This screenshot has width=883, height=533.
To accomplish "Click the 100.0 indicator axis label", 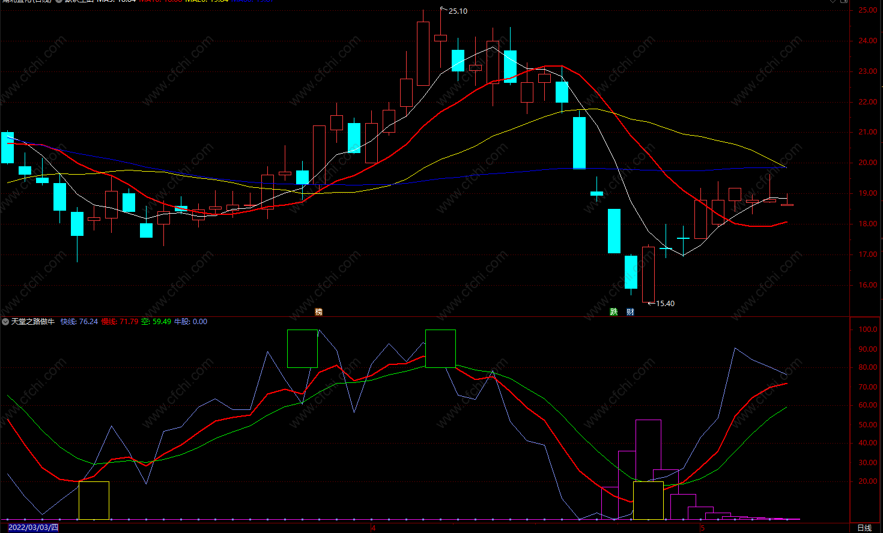I will coord(867,330).
